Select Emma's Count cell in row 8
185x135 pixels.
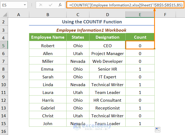coord(140,69)
